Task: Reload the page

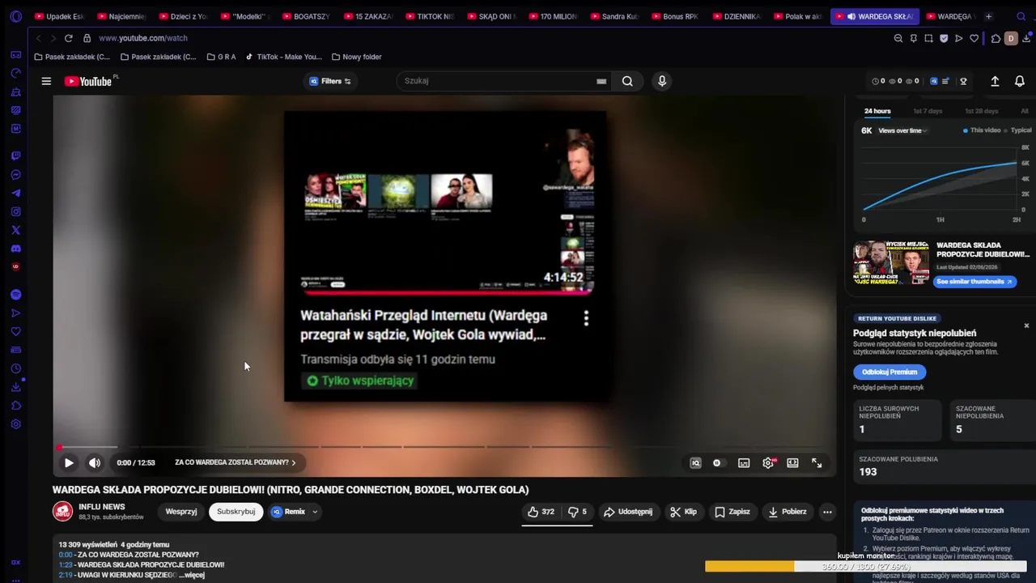Action: coord(68,38)
